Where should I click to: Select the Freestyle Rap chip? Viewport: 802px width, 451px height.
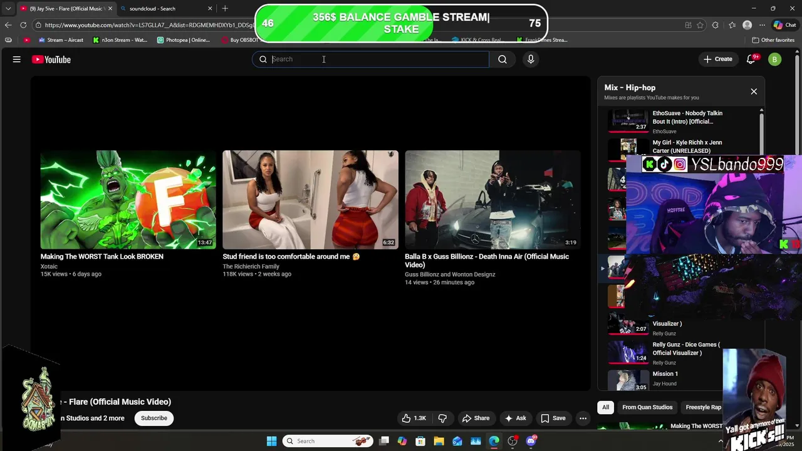(702, 407)
